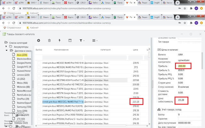Check the box for ME581CL row priced 218.82
The height and width of the screenshot is (128, 205).
point(39,106)
